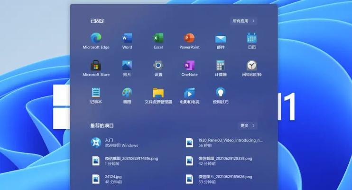The height and width of the screenshot is (190, 352).
Task: Open 1920_Panel03_Video_Introducing file
Action: coord(224,142)
